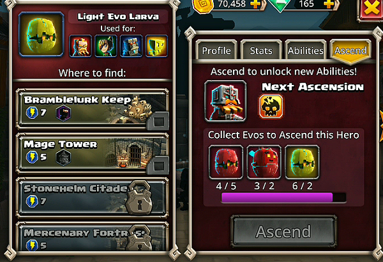383x262 pixels.
Task: Select the blue armored knight hero icon
Action: click(131, 46)
